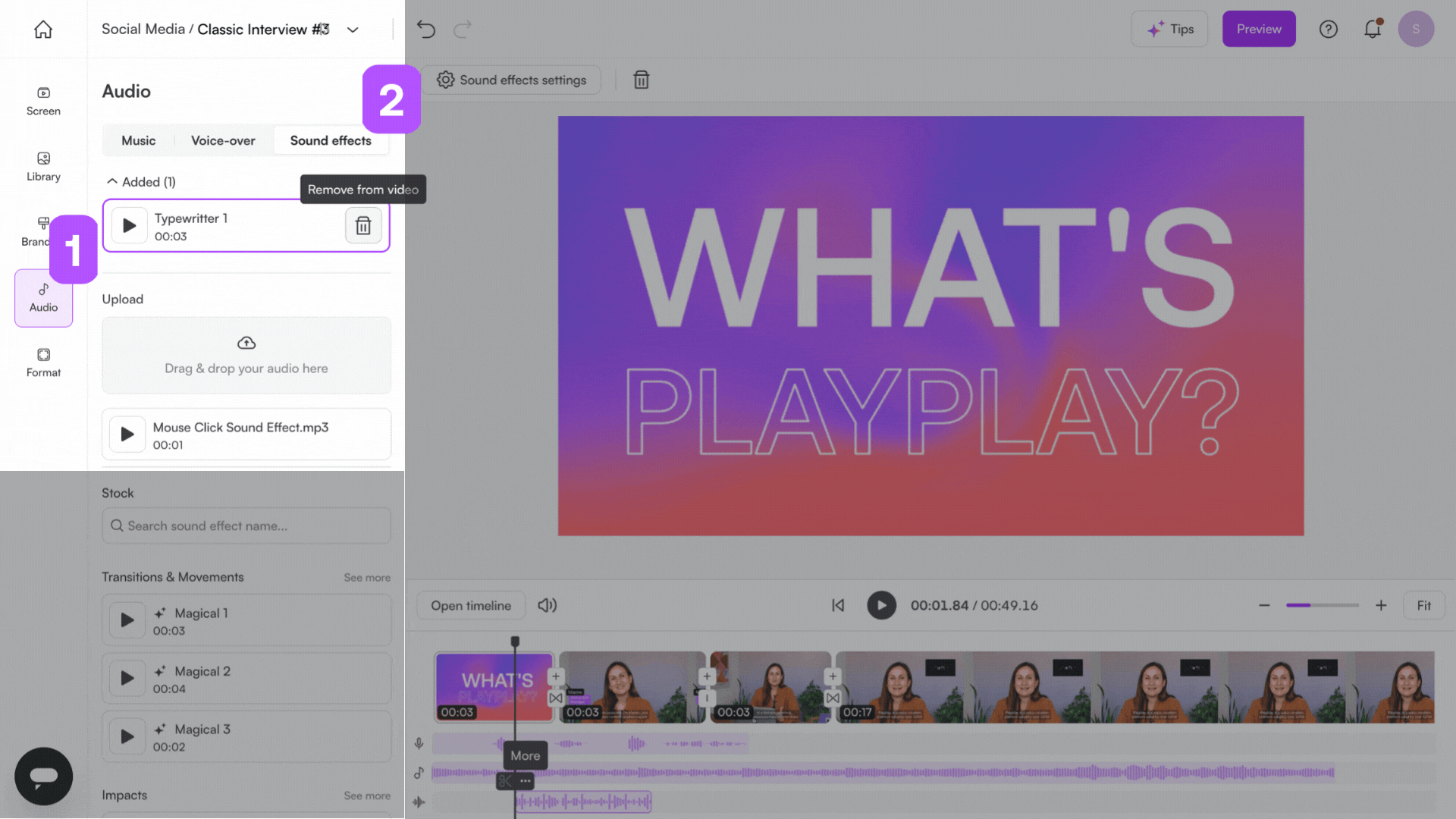
Task: Delete using the top toolbar trash icon
Action: tap(641, 80)
